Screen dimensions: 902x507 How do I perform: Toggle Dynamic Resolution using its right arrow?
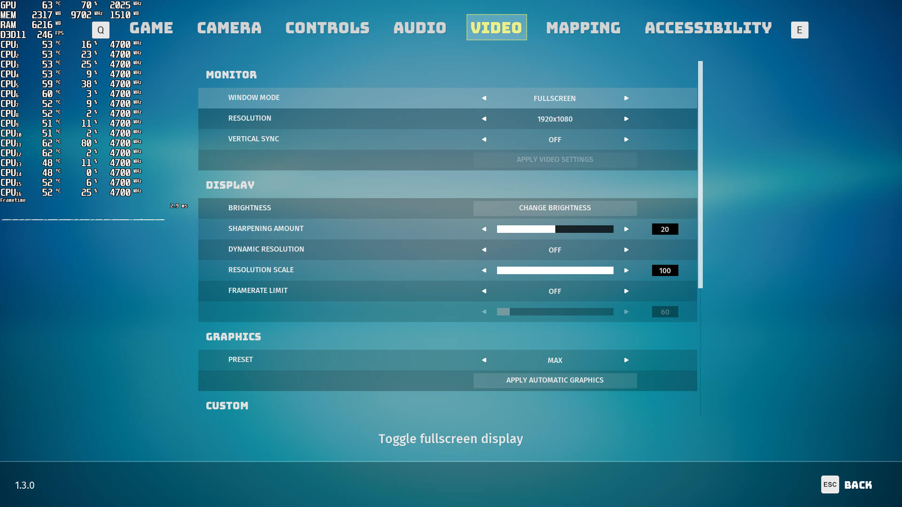pos(626,250)
